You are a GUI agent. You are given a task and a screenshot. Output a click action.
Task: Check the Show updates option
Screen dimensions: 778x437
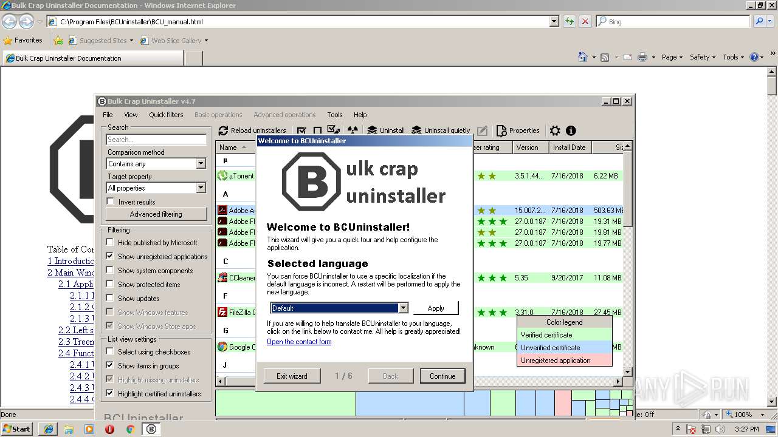coord(110,298)
